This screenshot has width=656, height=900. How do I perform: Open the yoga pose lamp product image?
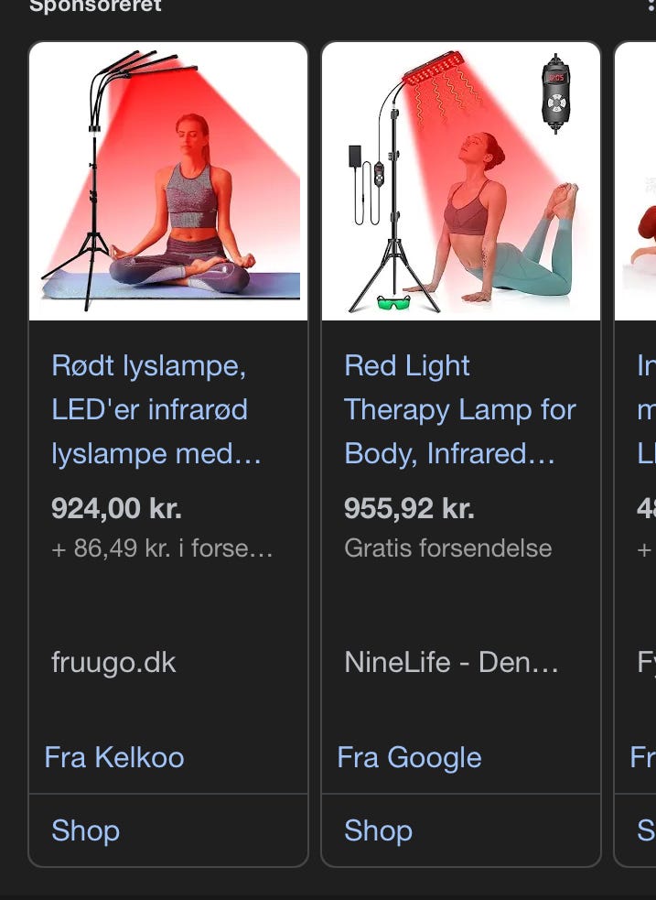tap(461, 181)
